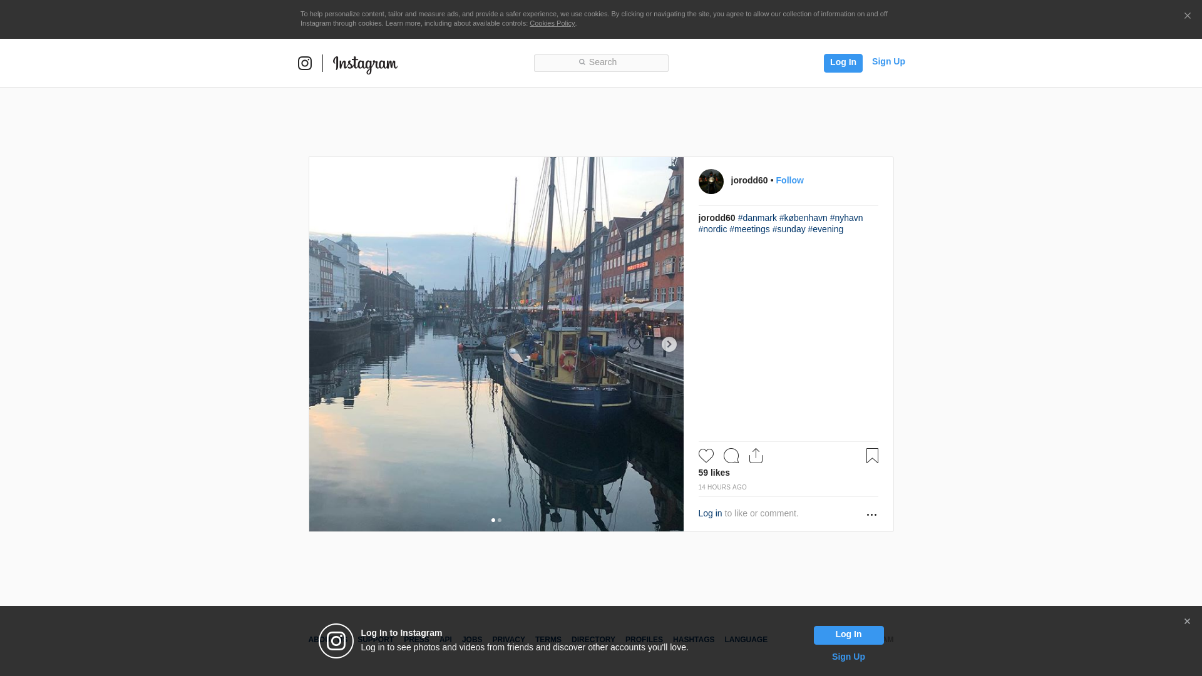
Task: Click the Instagram camera glyph in header
Action: pyautogui.click(x=305, y=63)
